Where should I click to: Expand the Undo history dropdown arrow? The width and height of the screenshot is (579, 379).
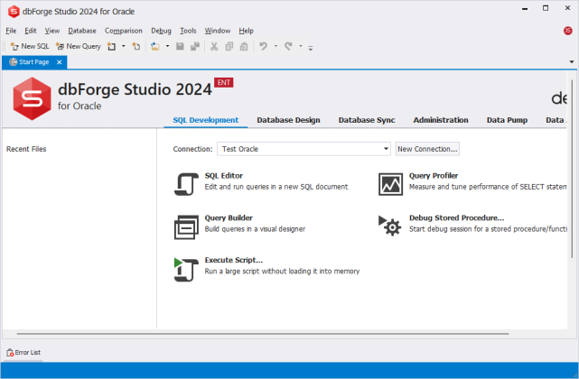[x=275, y=46]
